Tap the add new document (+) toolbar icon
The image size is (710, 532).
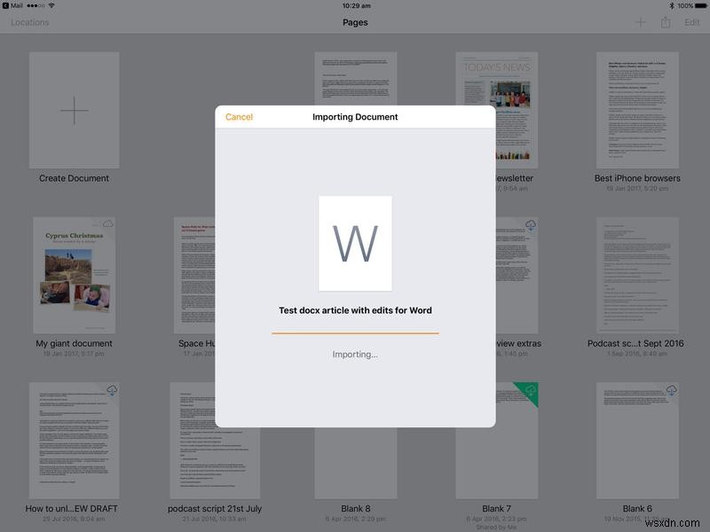click(641, 21)
